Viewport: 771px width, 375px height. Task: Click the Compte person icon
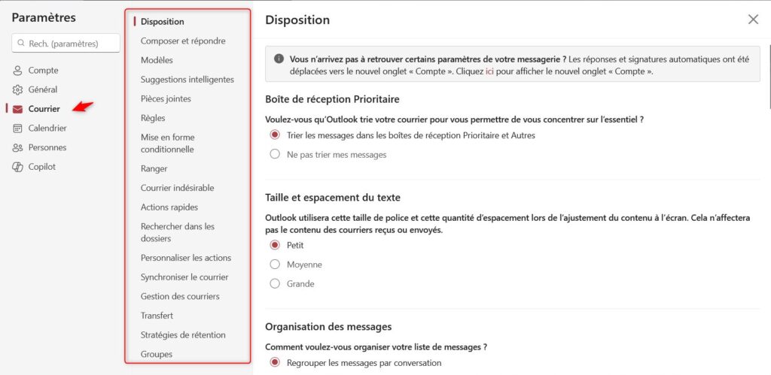tap(17, 71)
